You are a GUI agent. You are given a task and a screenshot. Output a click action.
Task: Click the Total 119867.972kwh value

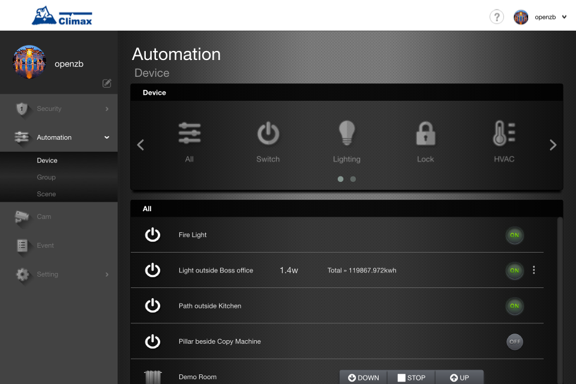coord(362,271)
